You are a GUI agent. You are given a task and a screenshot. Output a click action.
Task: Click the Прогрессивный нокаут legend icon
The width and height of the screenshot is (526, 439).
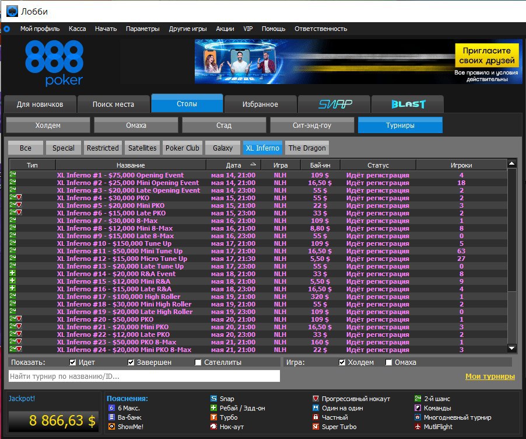point(315,398)
